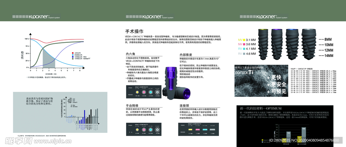Screen dimensions: 346x147
Task: Click the cyan hex icon under 内六角
Action: 151,92
